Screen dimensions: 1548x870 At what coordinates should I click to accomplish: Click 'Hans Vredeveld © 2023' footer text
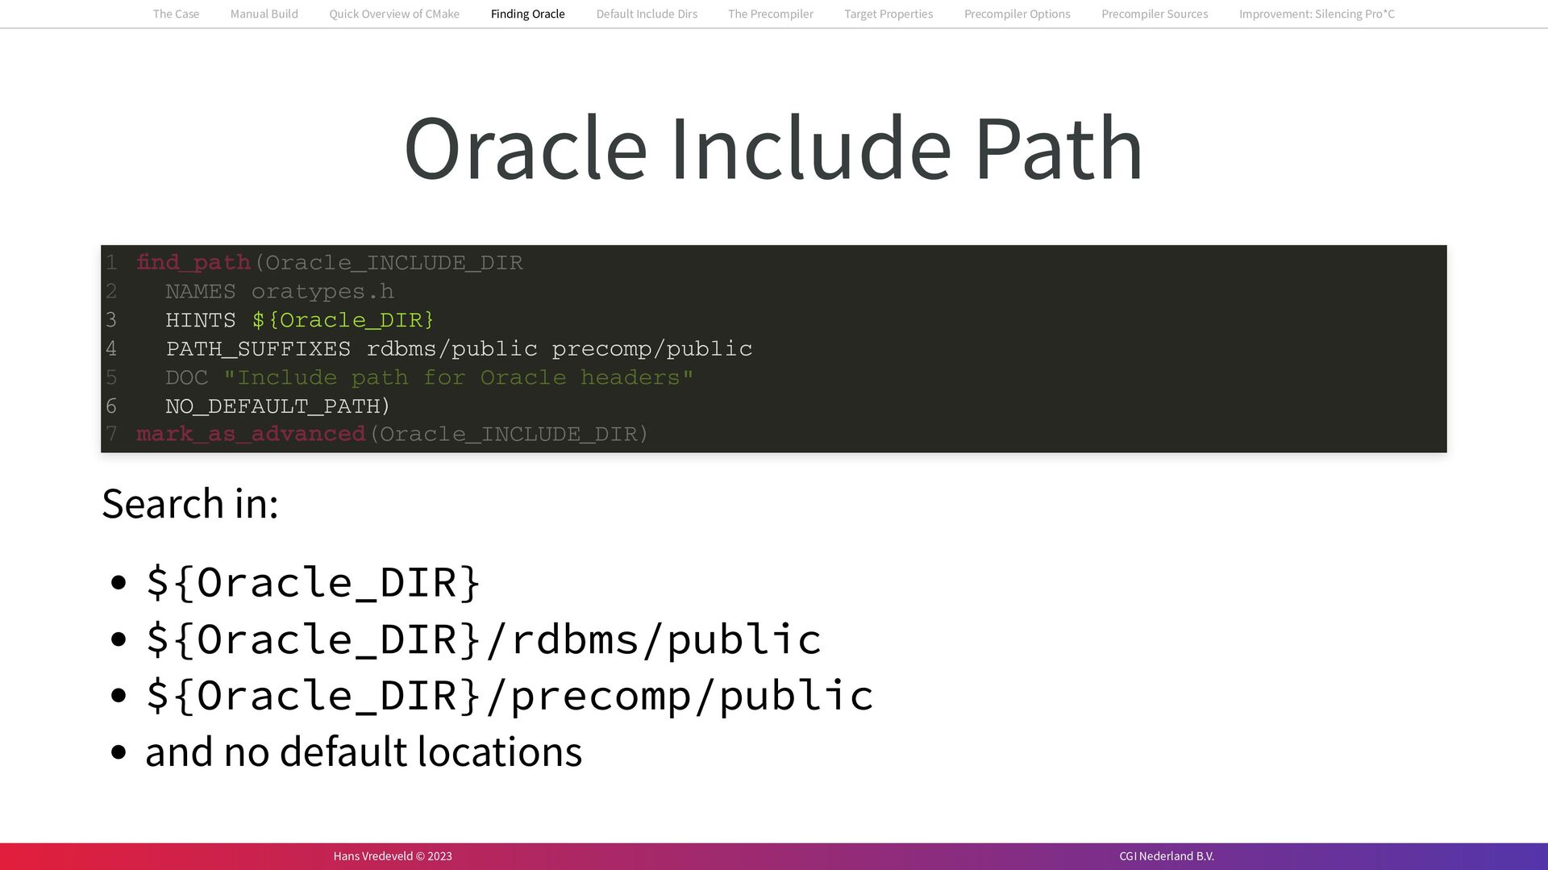[393, 856]
